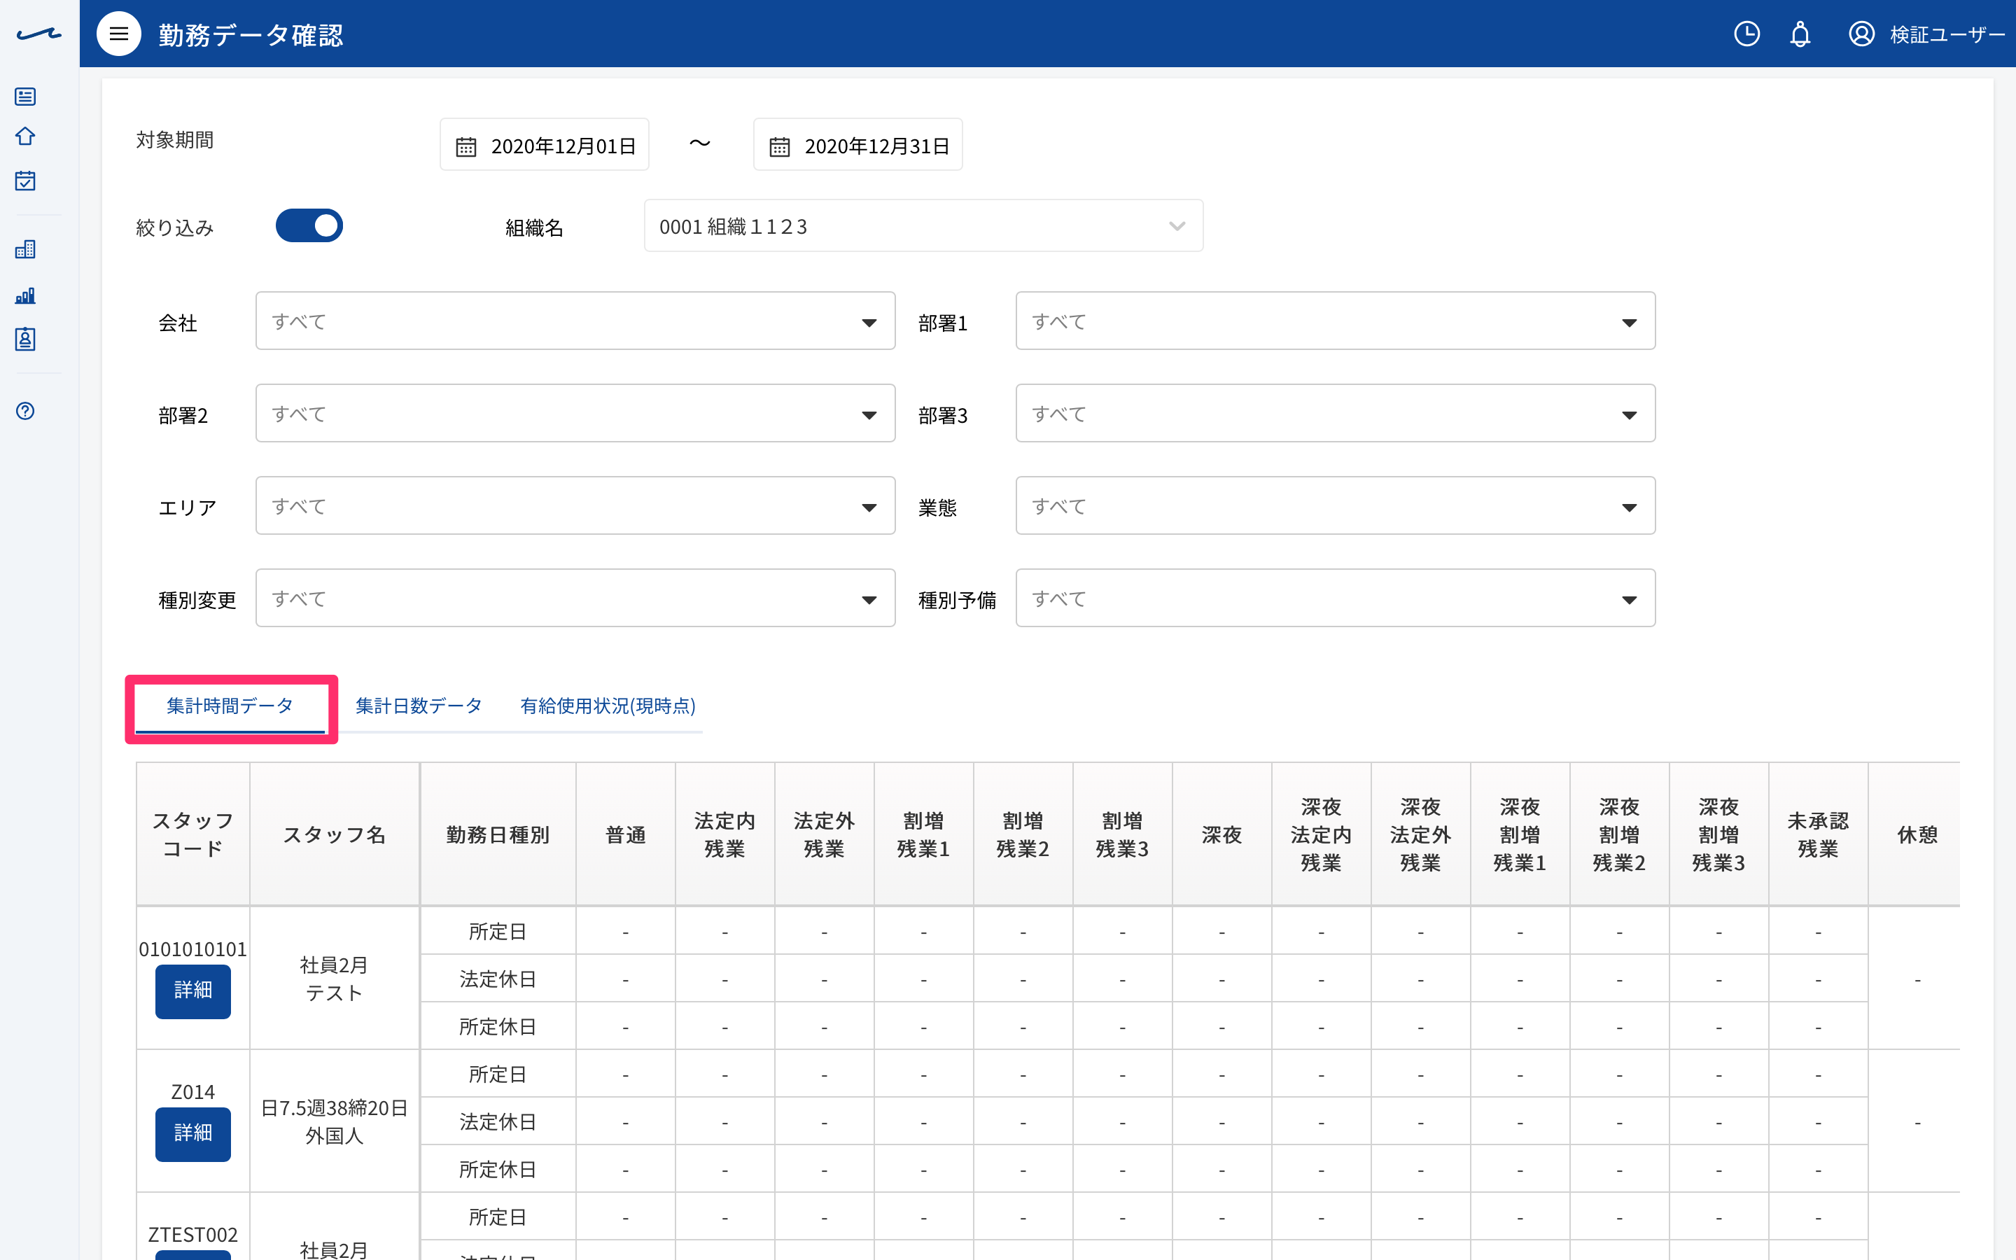Click calendar icon of start date
This screenshot has width=2016, height=1260.
click(x=465, y=147)
